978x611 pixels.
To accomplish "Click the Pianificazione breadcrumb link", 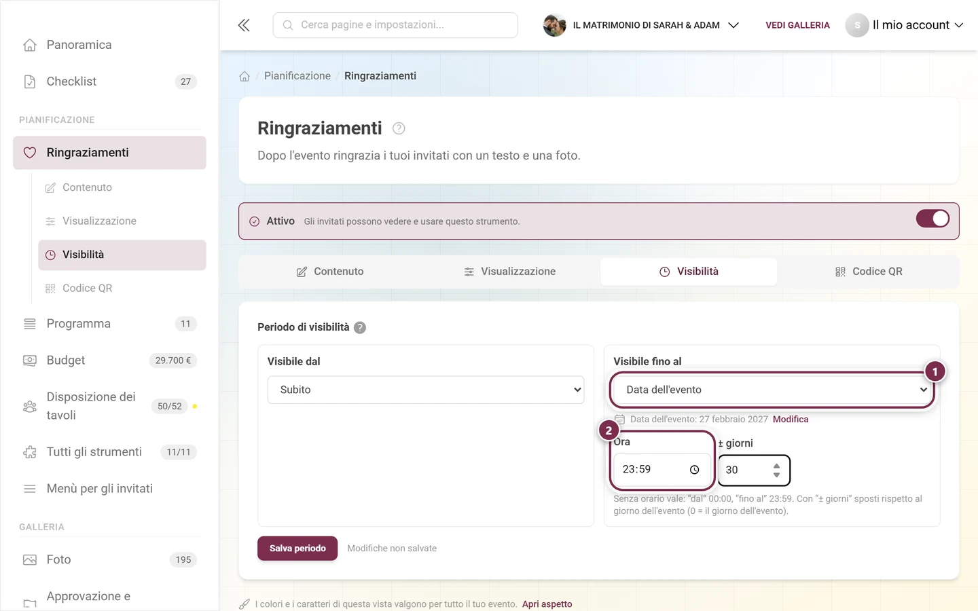I will [297, 76].
